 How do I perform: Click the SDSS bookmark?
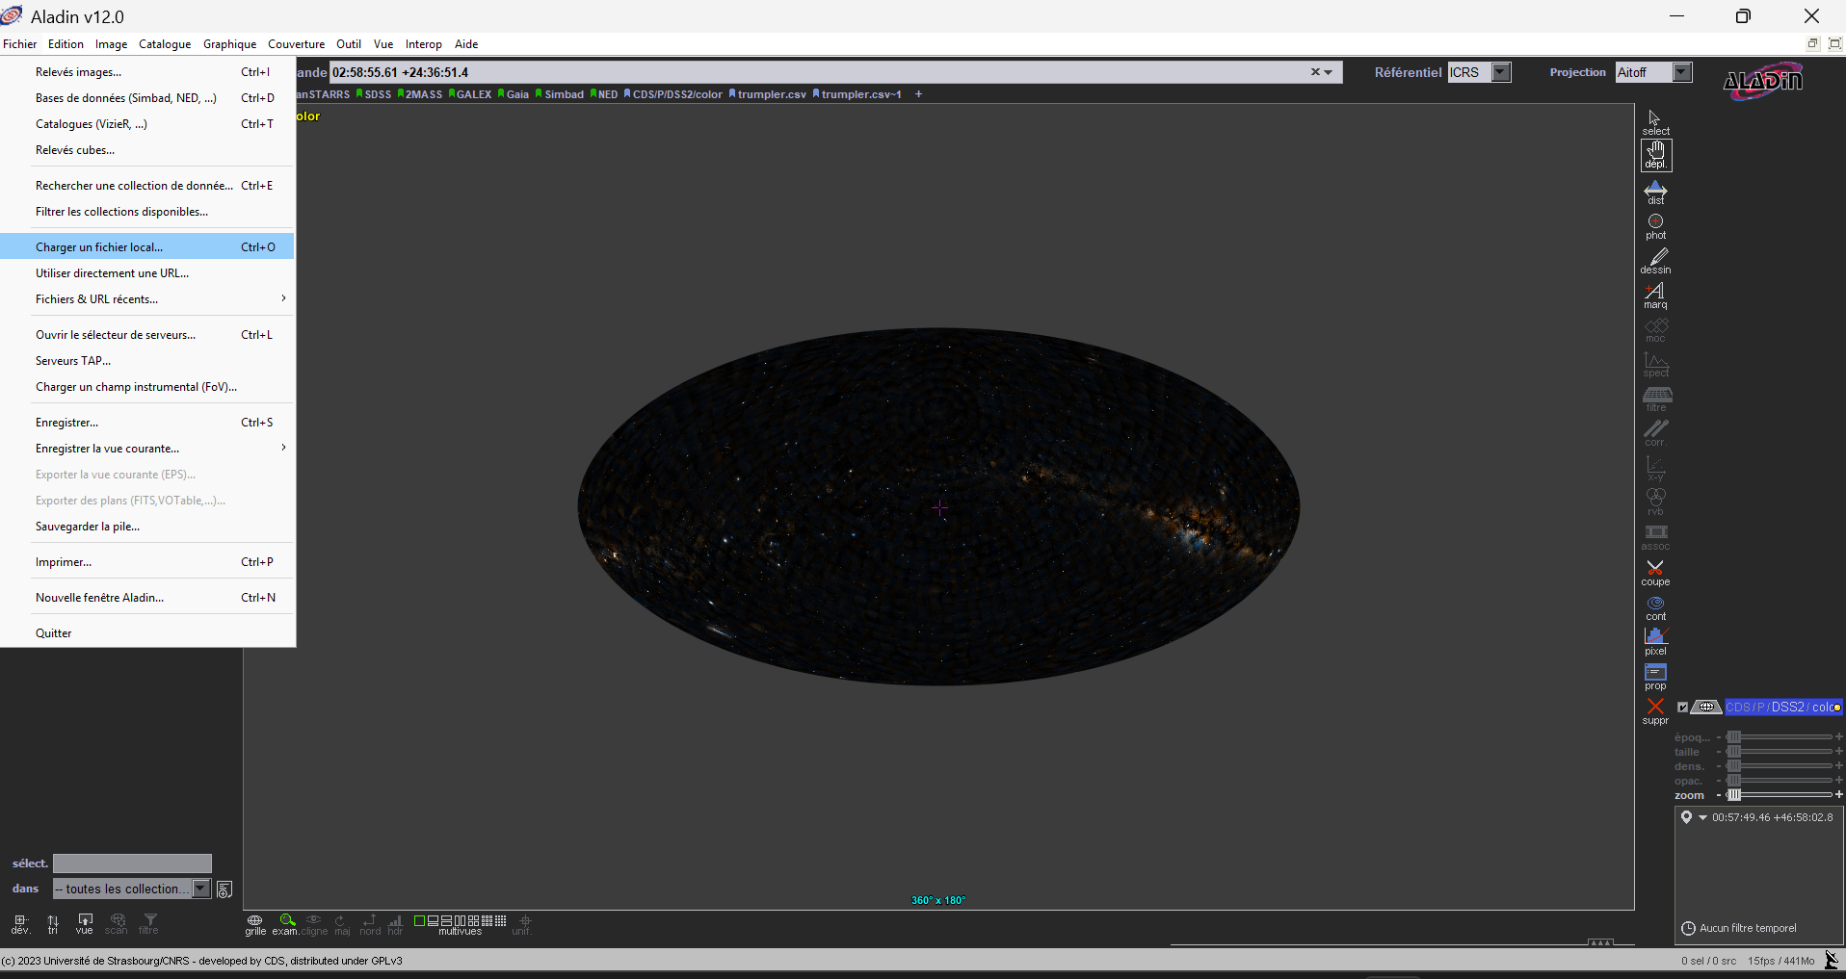click(374, 94)
